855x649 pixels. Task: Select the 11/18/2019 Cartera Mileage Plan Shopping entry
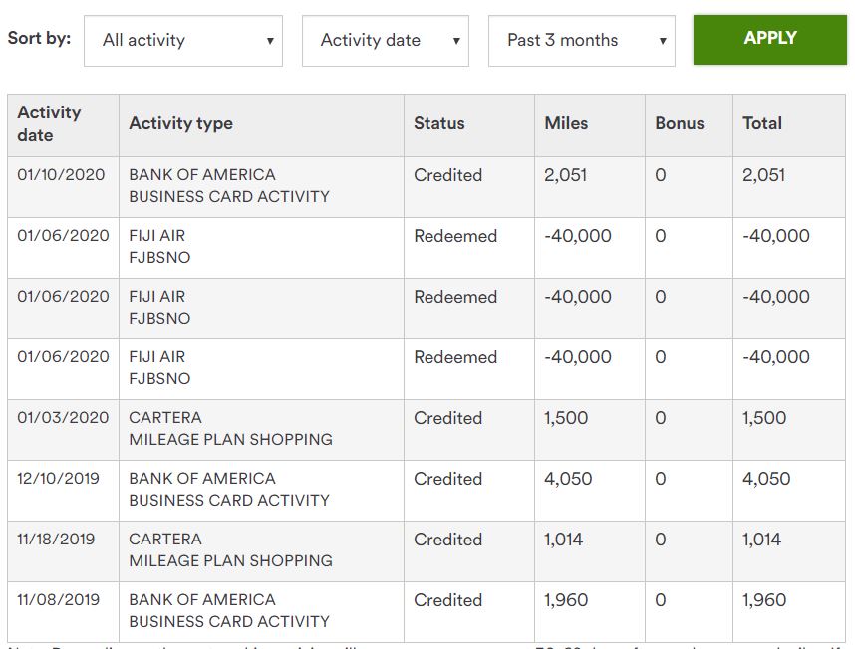pos(230,550)
